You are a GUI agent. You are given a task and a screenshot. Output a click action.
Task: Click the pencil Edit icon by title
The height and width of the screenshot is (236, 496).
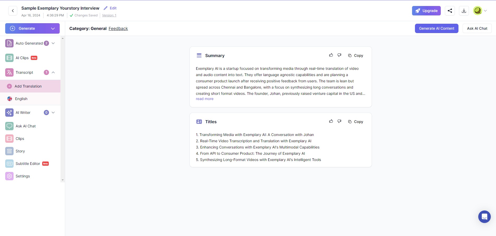[106, 8]
